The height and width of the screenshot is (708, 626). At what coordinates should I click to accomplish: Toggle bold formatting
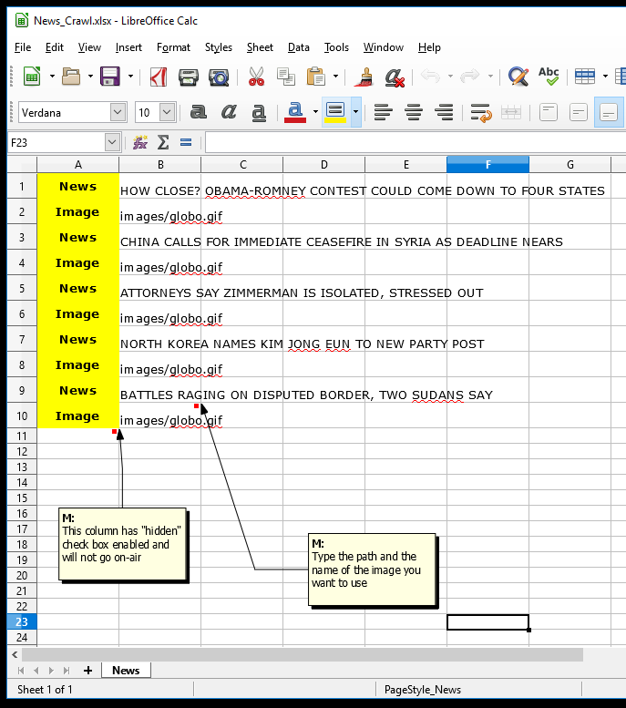[x=199, y=112]
